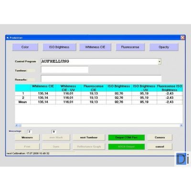Select the ISO Brightness column header
This screenshot has width=191, height=191.
(x=119, y=88)
